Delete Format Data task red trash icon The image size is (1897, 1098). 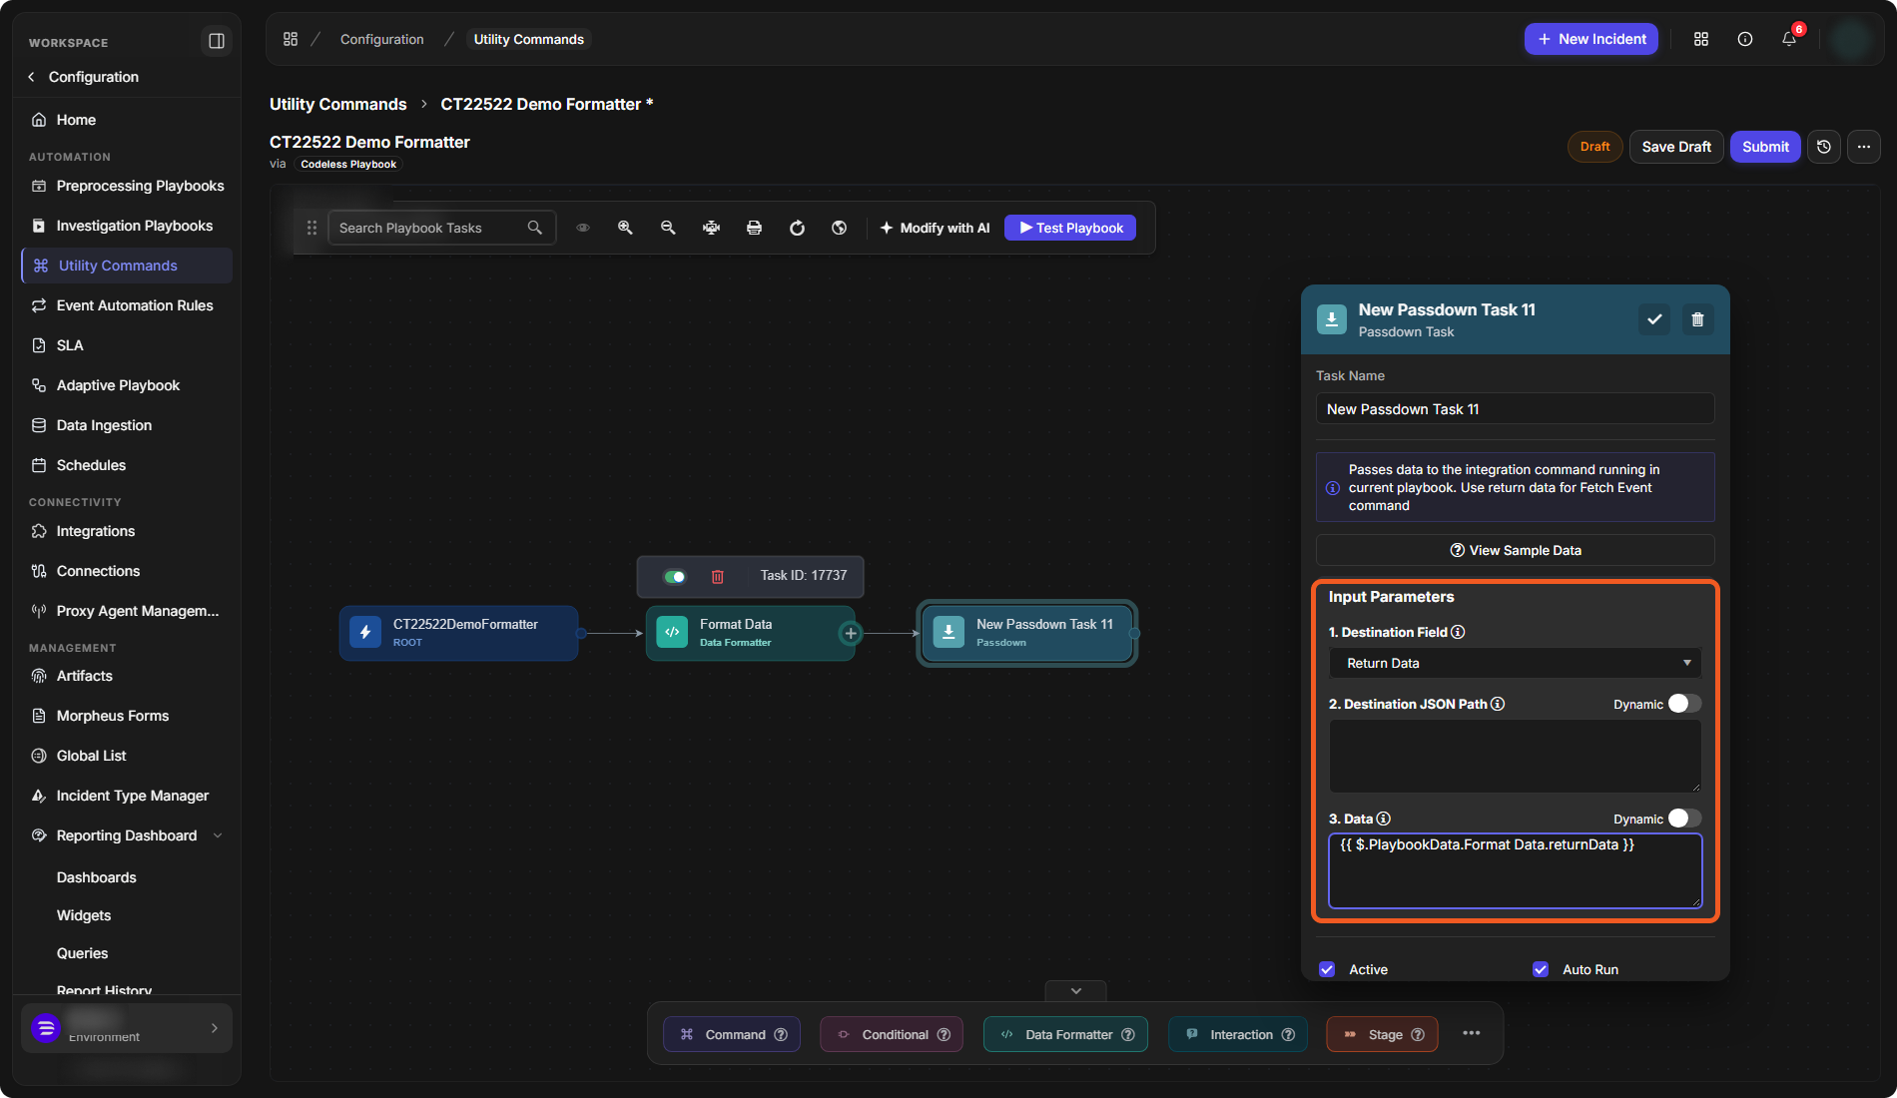coord(717,576)
